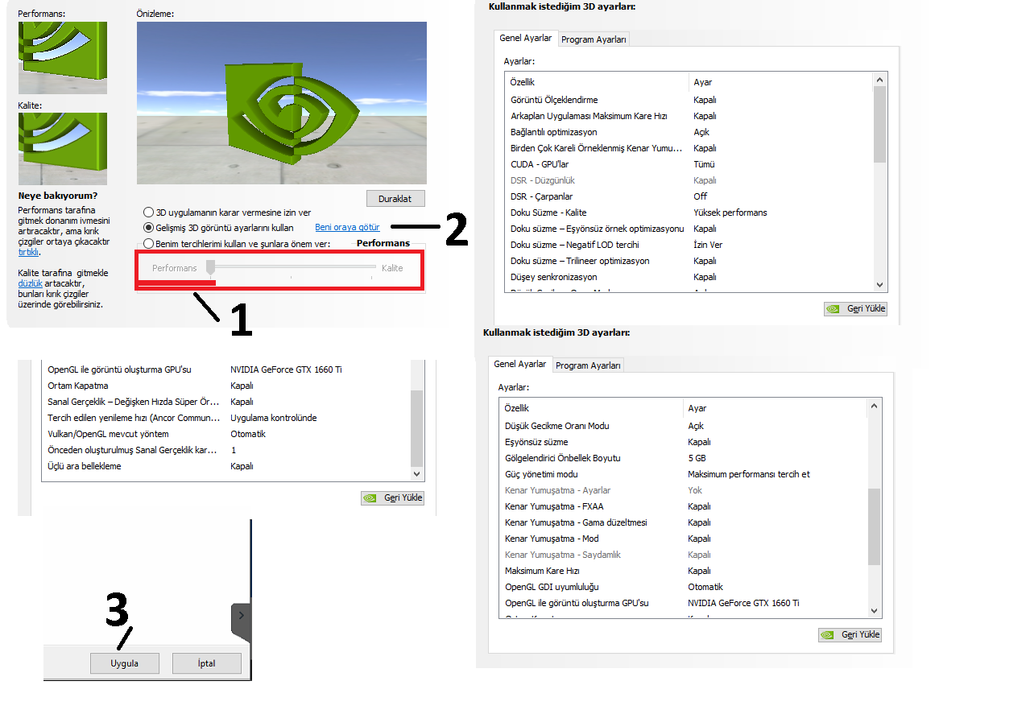This screenshot has height=710, width=1030.
Task: Select "Birden Çok Kareli Örneklenmiş Kenar Yumu..." row
Action: pyautogui.click(x=689, y=148)
